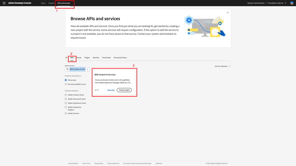The height and width of the screenshot is (166, 296).
Task: Click the System Administrator role text
Action: tap(256, 3)
